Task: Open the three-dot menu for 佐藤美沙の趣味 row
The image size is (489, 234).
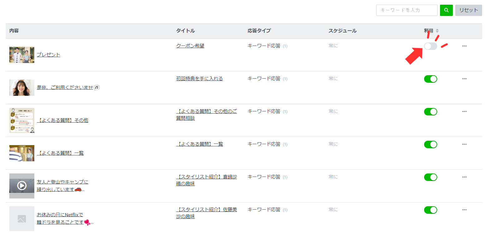Action: [x=464, y=210]
